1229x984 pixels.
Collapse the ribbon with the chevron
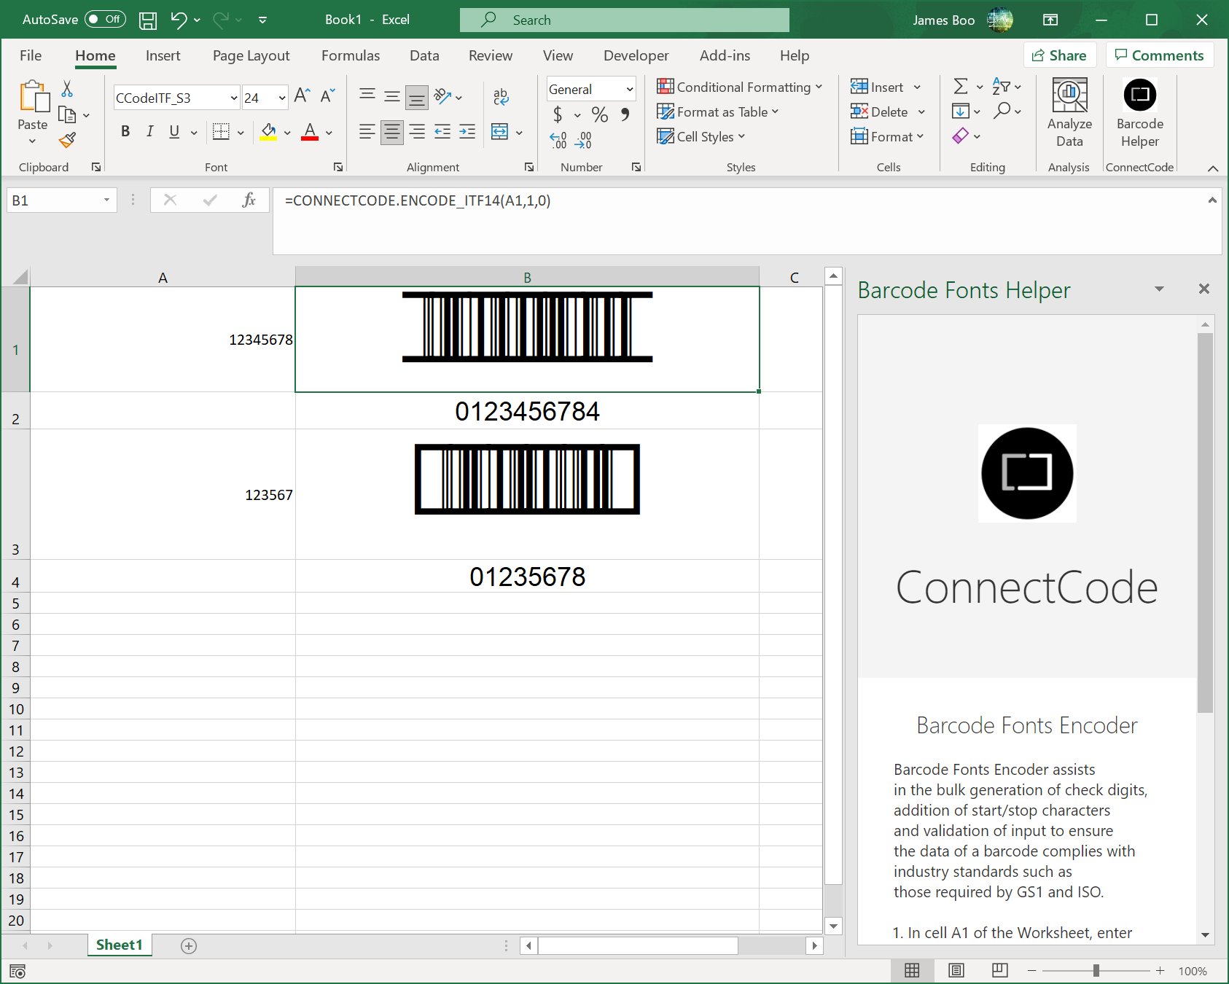click(x=1213, y=168)
